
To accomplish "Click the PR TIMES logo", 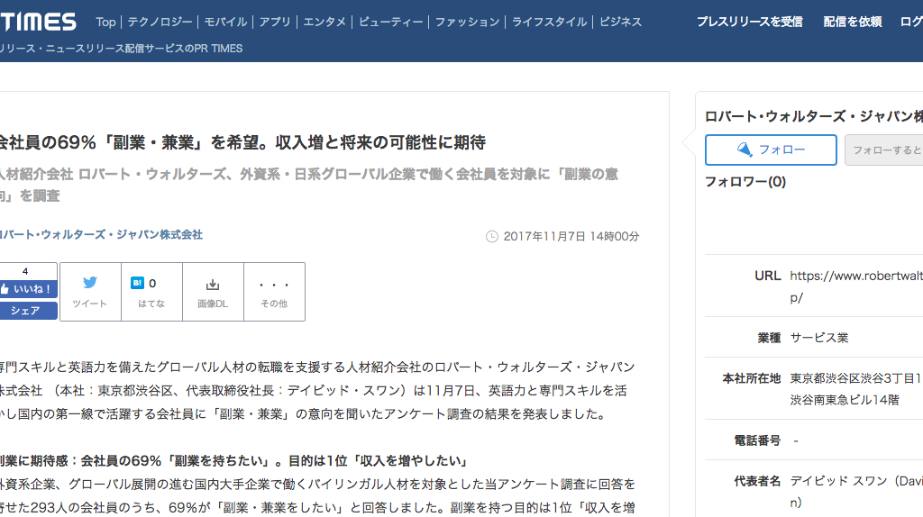I will click(x=38, y=22).
